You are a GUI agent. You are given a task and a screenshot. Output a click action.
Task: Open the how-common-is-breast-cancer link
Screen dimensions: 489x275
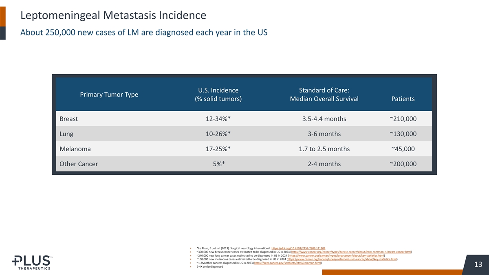click(x=350, y=252)
